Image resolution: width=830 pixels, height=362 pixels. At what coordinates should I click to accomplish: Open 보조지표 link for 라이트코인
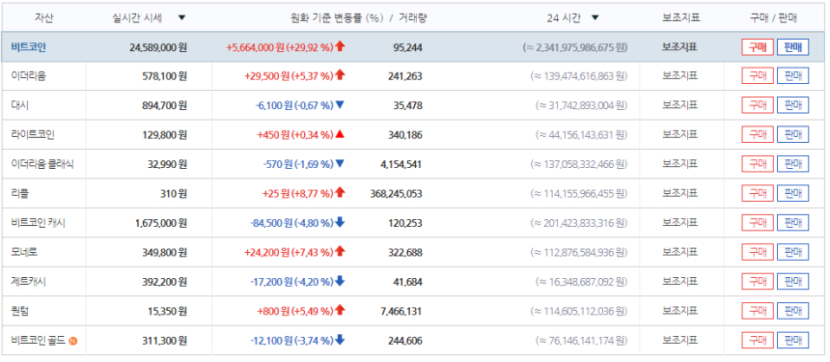tap(680, 134)
